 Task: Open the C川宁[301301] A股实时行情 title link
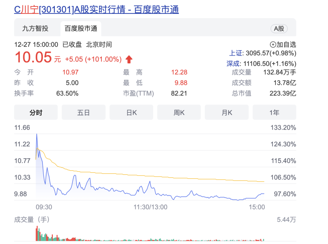(x=97, y=10)
